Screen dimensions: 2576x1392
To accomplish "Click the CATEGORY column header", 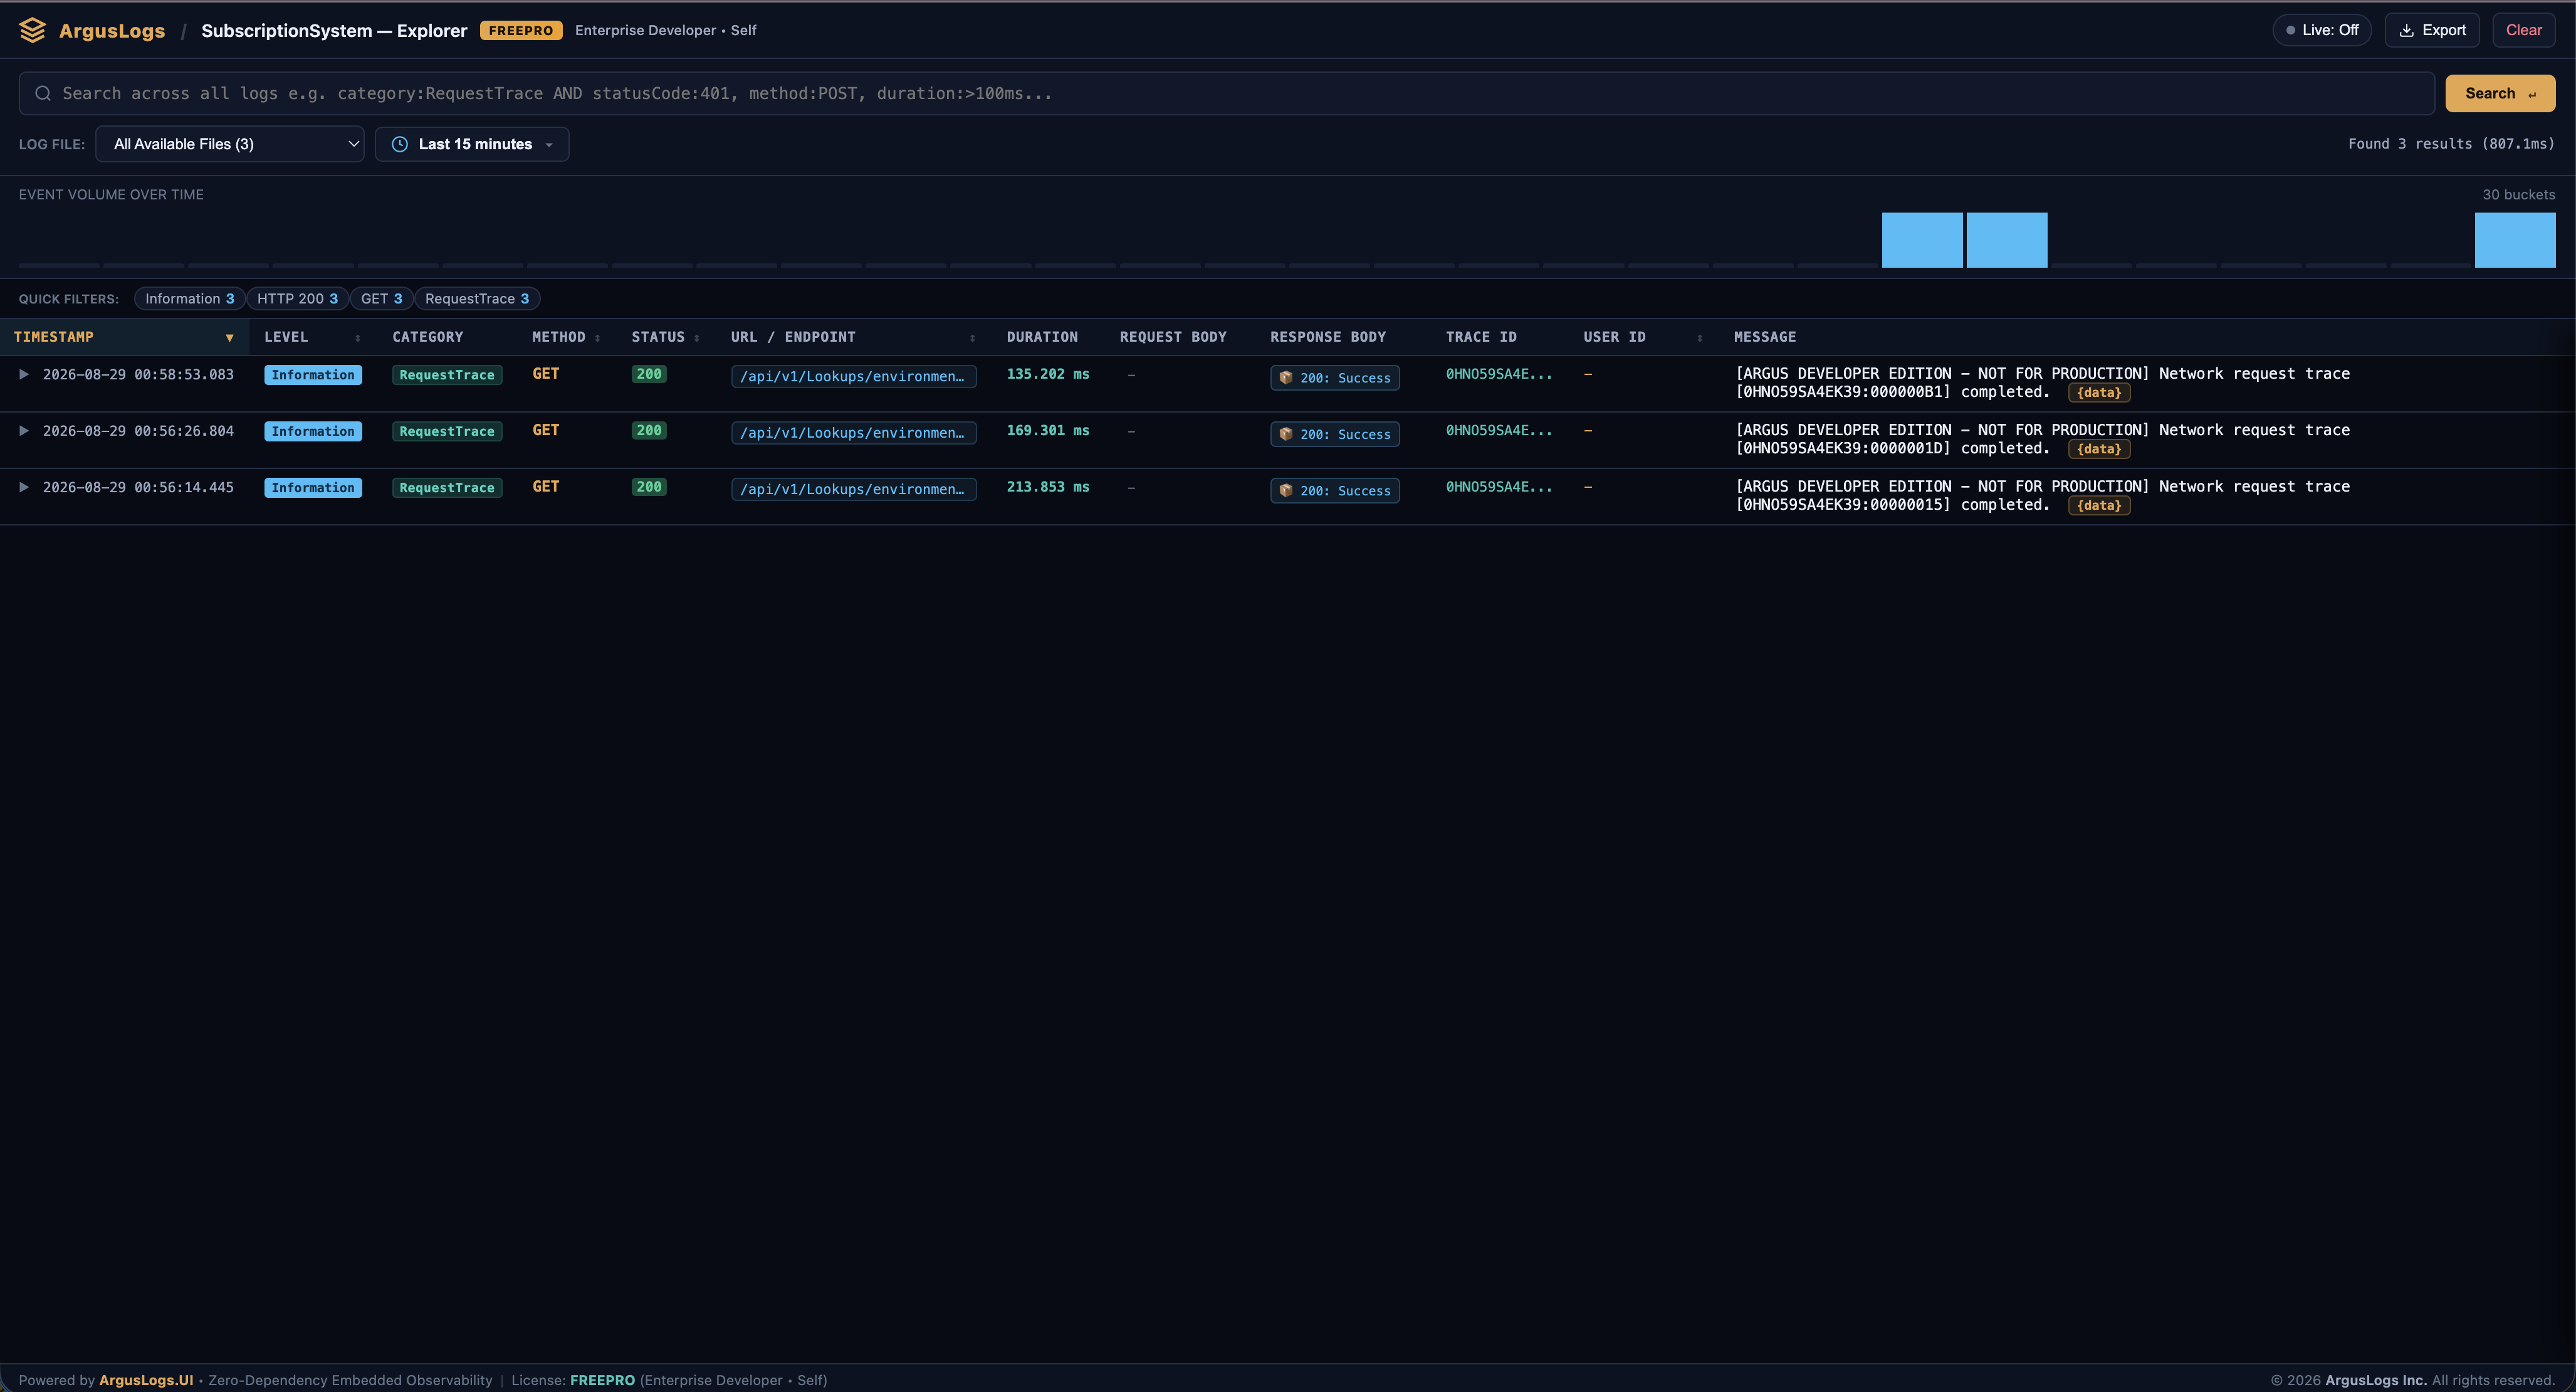I will click(x=428, y=337).
